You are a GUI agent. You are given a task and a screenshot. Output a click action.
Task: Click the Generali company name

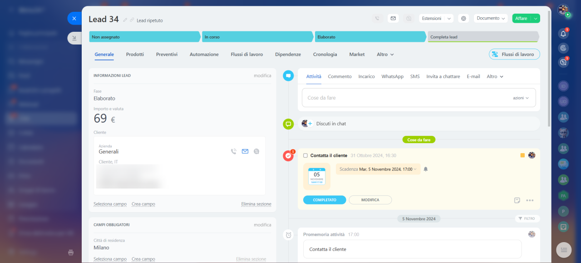tap(108, 152)
